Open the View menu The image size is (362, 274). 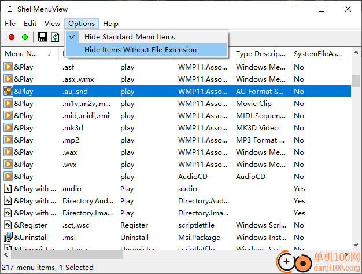click(53, 24)
